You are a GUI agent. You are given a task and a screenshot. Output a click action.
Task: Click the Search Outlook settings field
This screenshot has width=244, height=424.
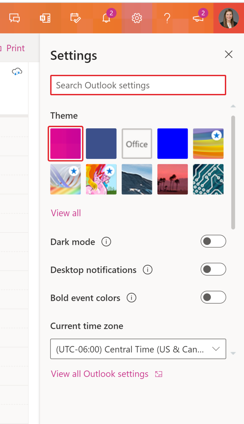coord(138,85)
